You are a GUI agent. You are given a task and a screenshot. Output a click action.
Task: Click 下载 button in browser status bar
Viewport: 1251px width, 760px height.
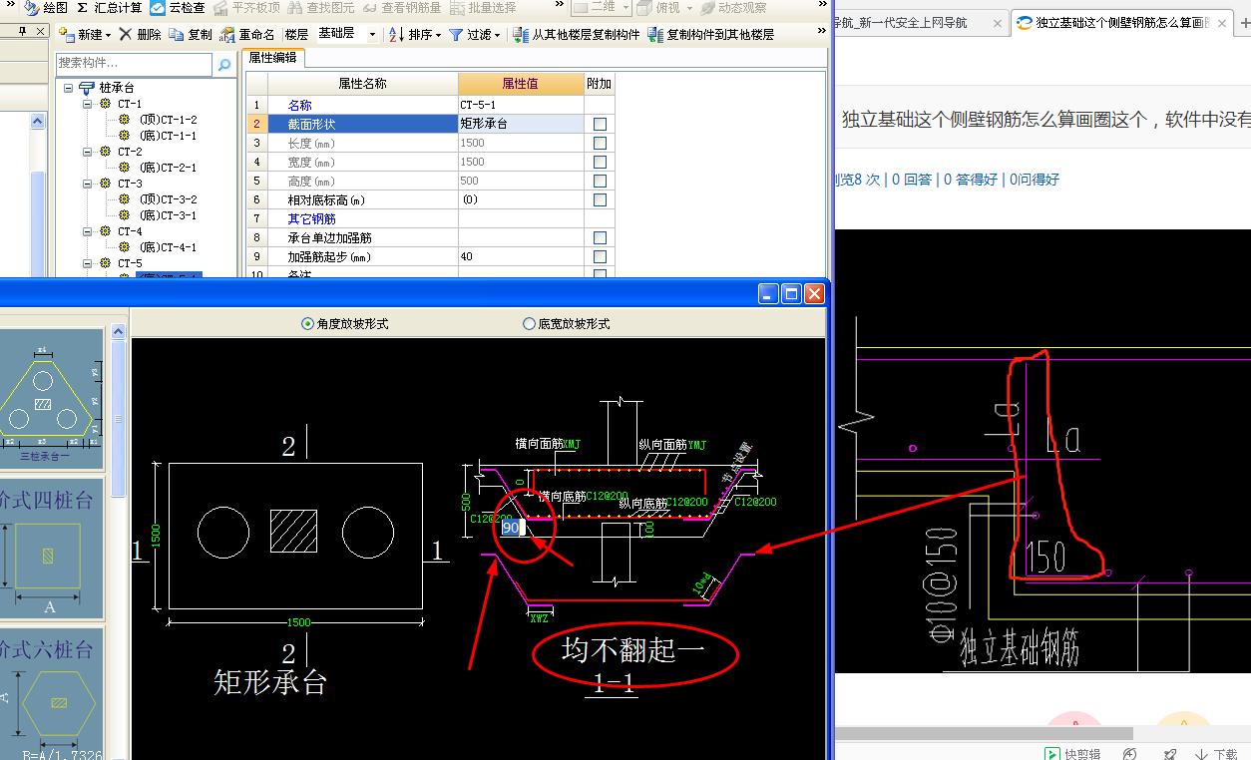coord(1217,754)
